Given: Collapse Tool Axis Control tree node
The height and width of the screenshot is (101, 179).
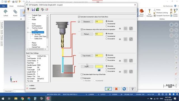Looking at the screenshot, I should coord(28,28).
